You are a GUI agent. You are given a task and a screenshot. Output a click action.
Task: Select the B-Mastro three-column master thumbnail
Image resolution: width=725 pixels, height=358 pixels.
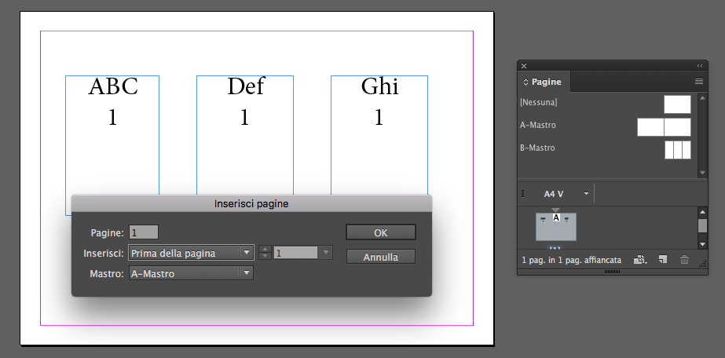[x=678, y=150]
